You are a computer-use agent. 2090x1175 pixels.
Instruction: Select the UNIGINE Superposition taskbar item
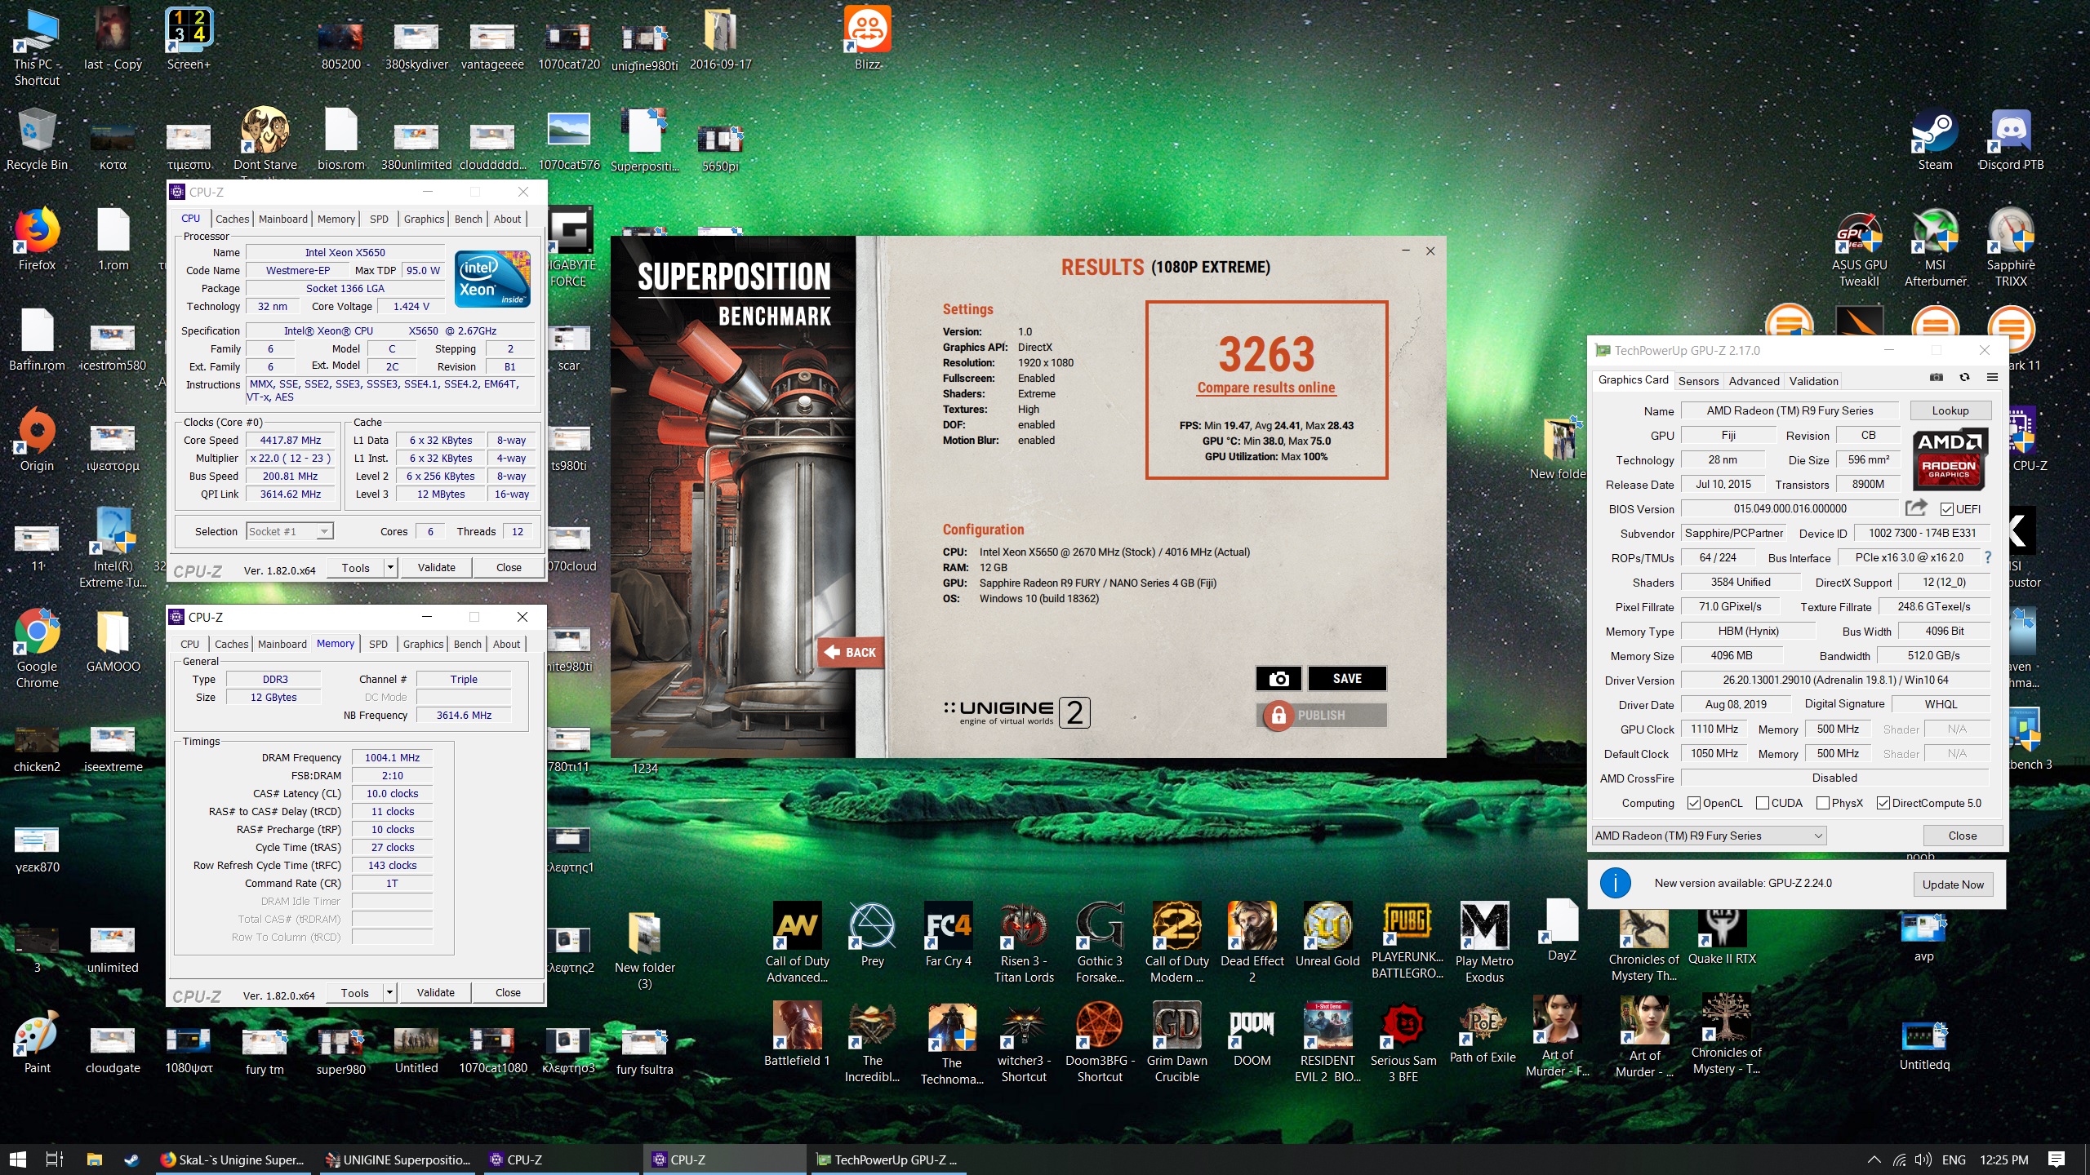pyautogui.click(x=398, y=1159)
